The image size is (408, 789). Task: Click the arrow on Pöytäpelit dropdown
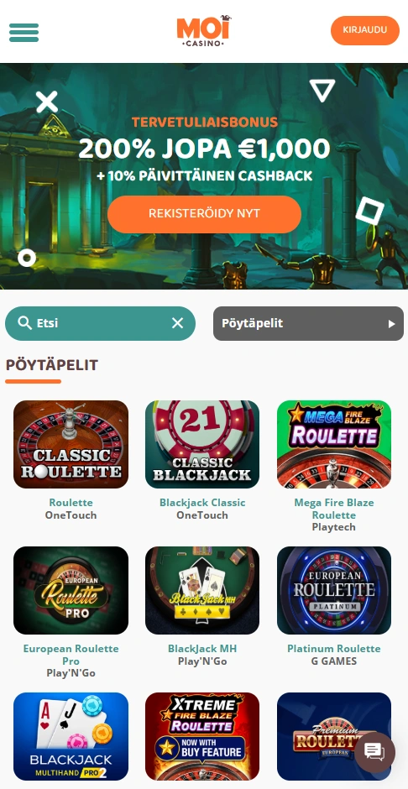pyautogui.click(x=391, y=324)
